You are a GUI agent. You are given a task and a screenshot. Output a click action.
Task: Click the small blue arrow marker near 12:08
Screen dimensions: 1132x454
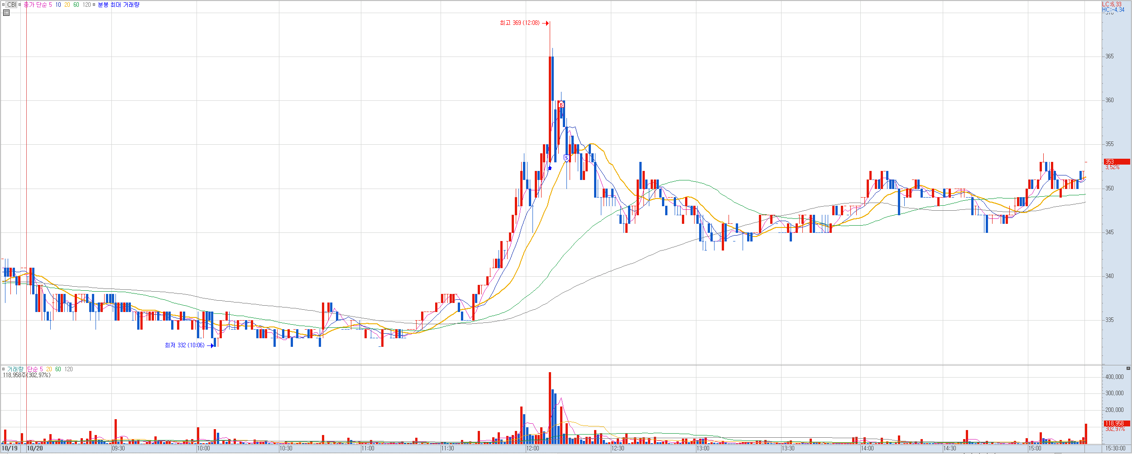(550, 168)
